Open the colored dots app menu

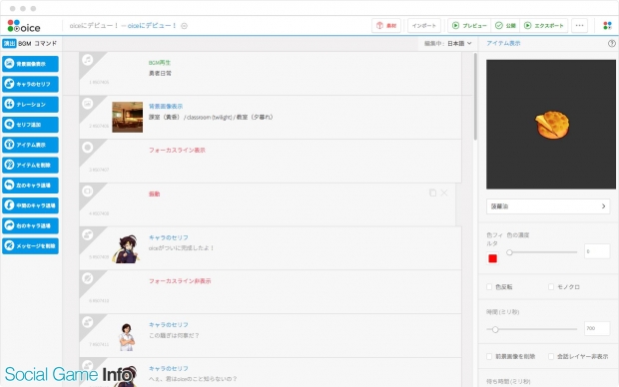(607, 26)
